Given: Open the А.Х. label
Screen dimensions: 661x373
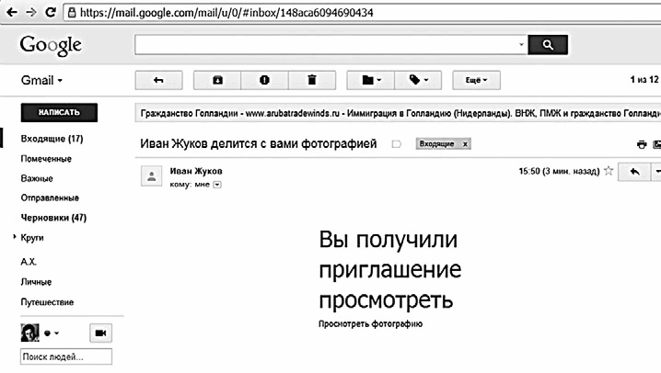Looking at the screenshot, I should tap(29, 262).
